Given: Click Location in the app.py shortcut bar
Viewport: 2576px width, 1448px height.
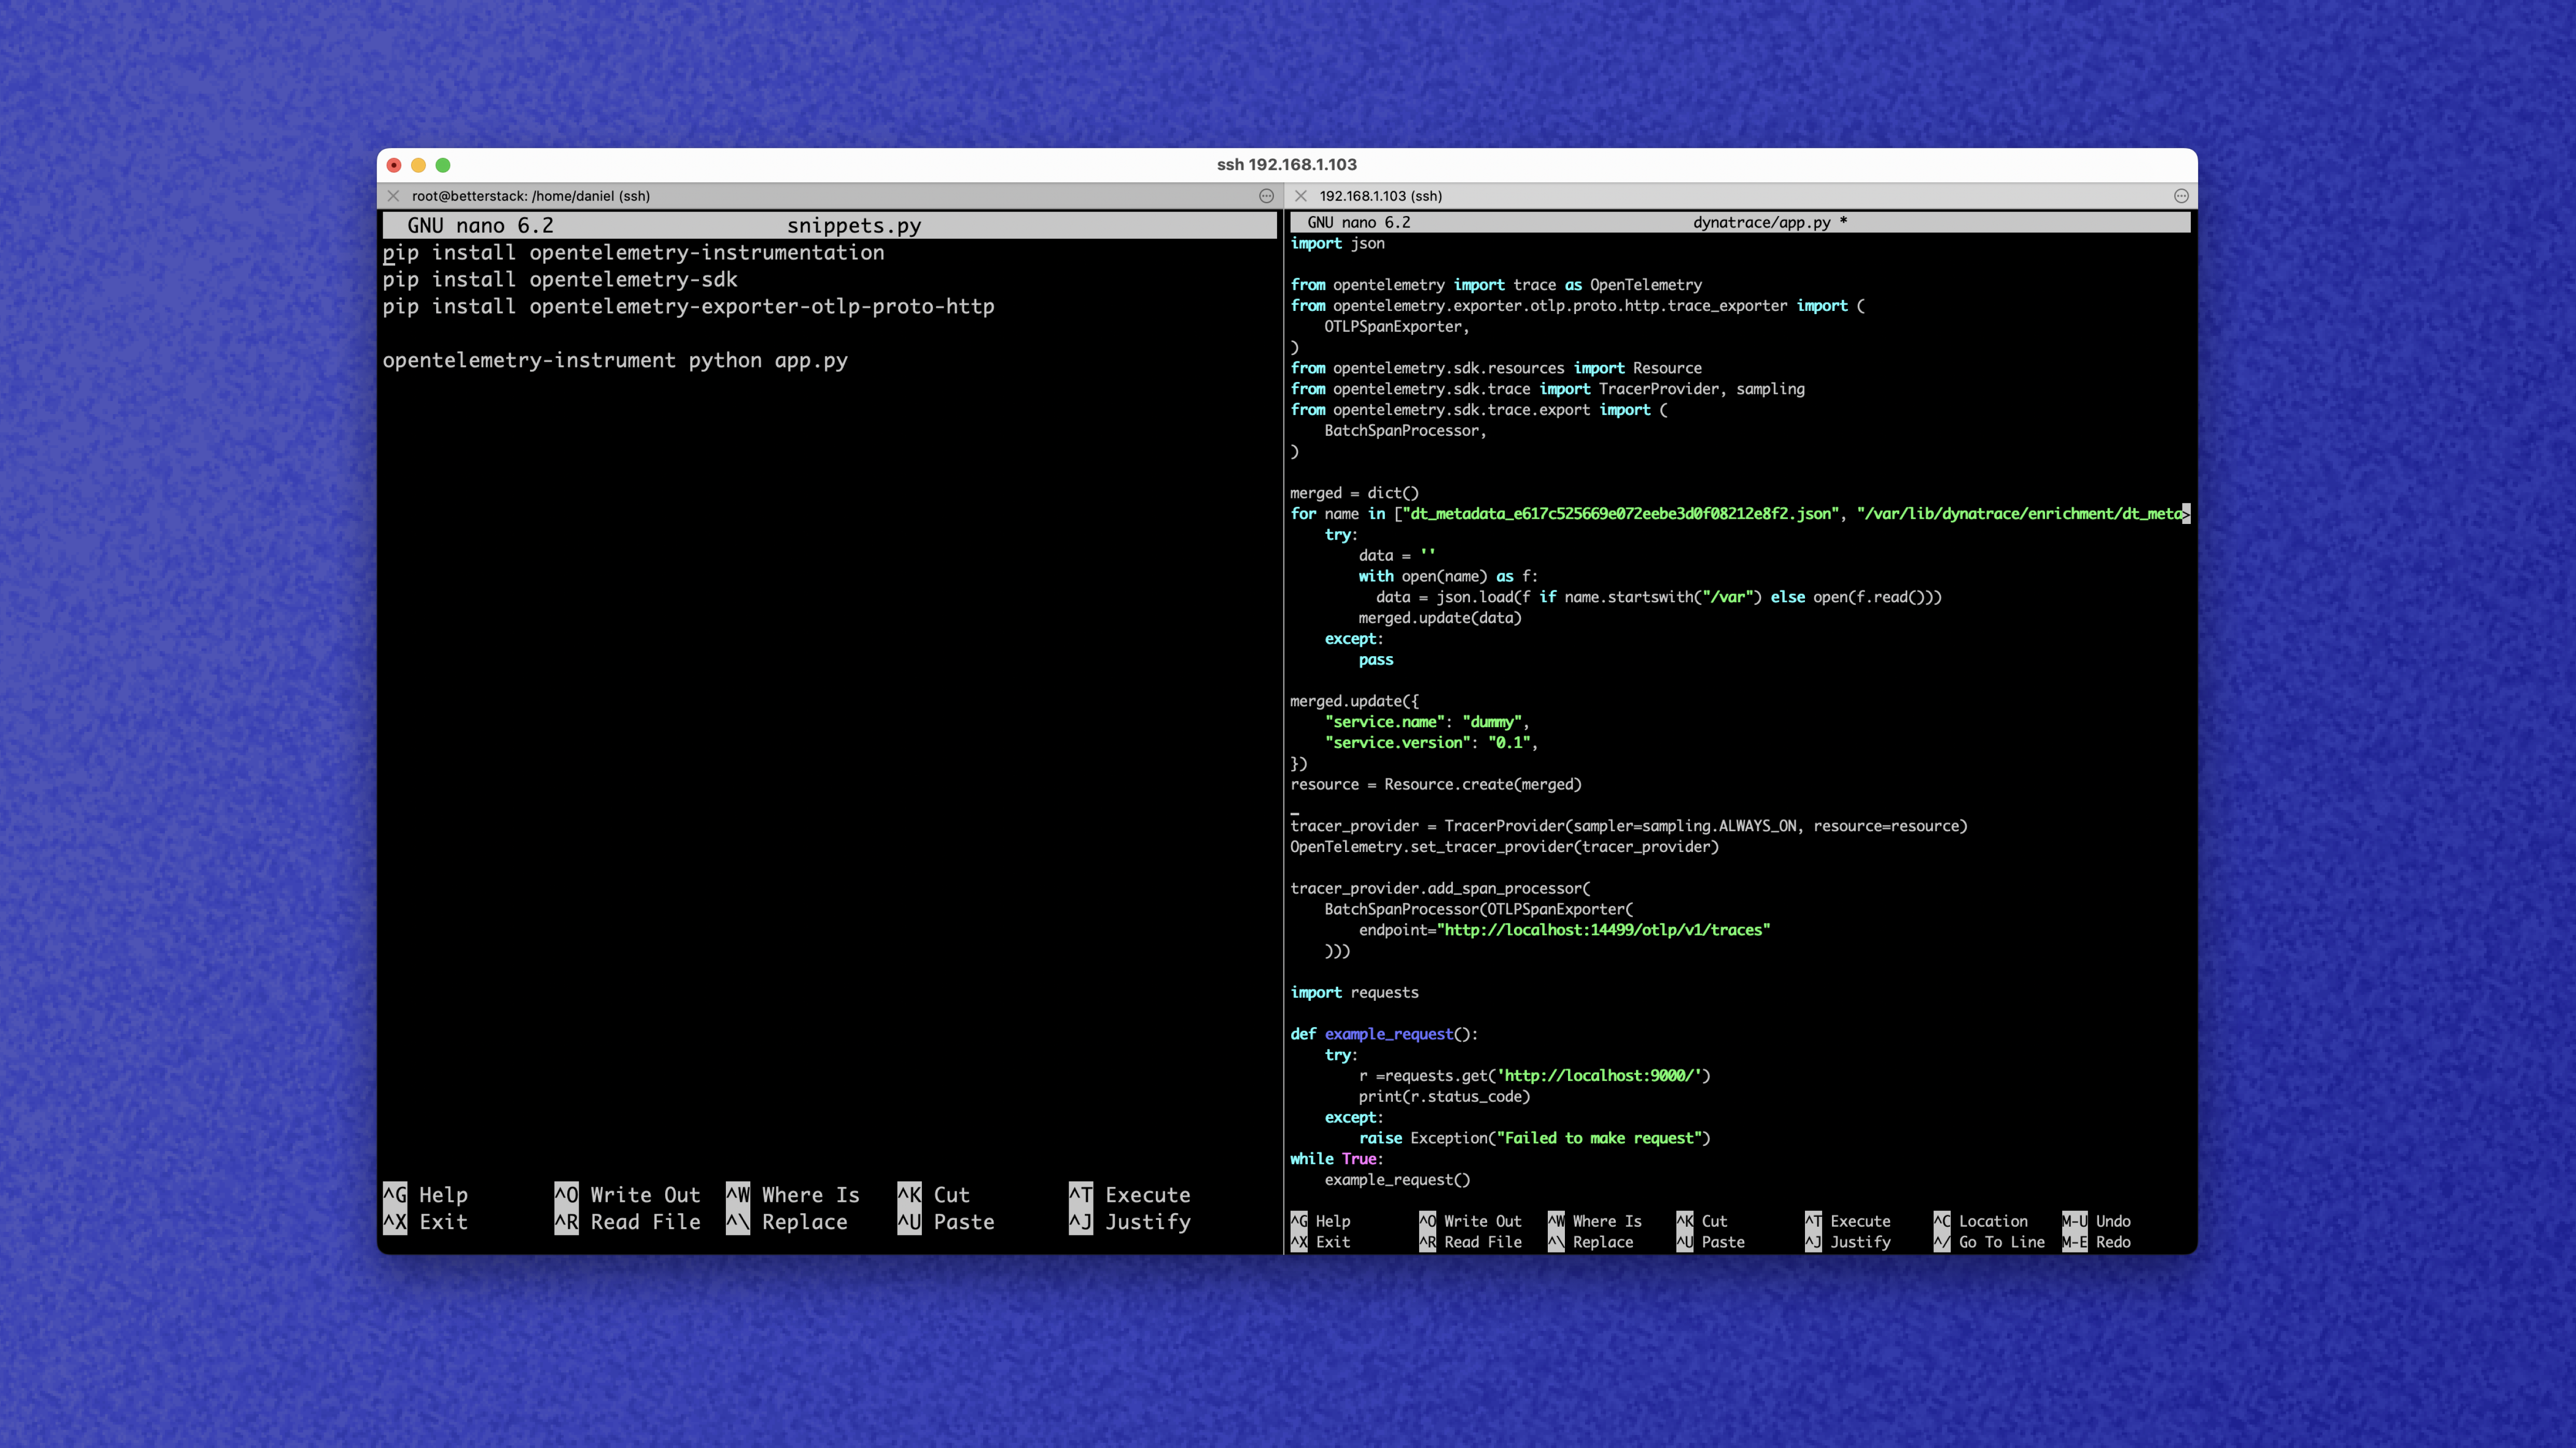Looking at the screenshot, I should 1993,1221.
